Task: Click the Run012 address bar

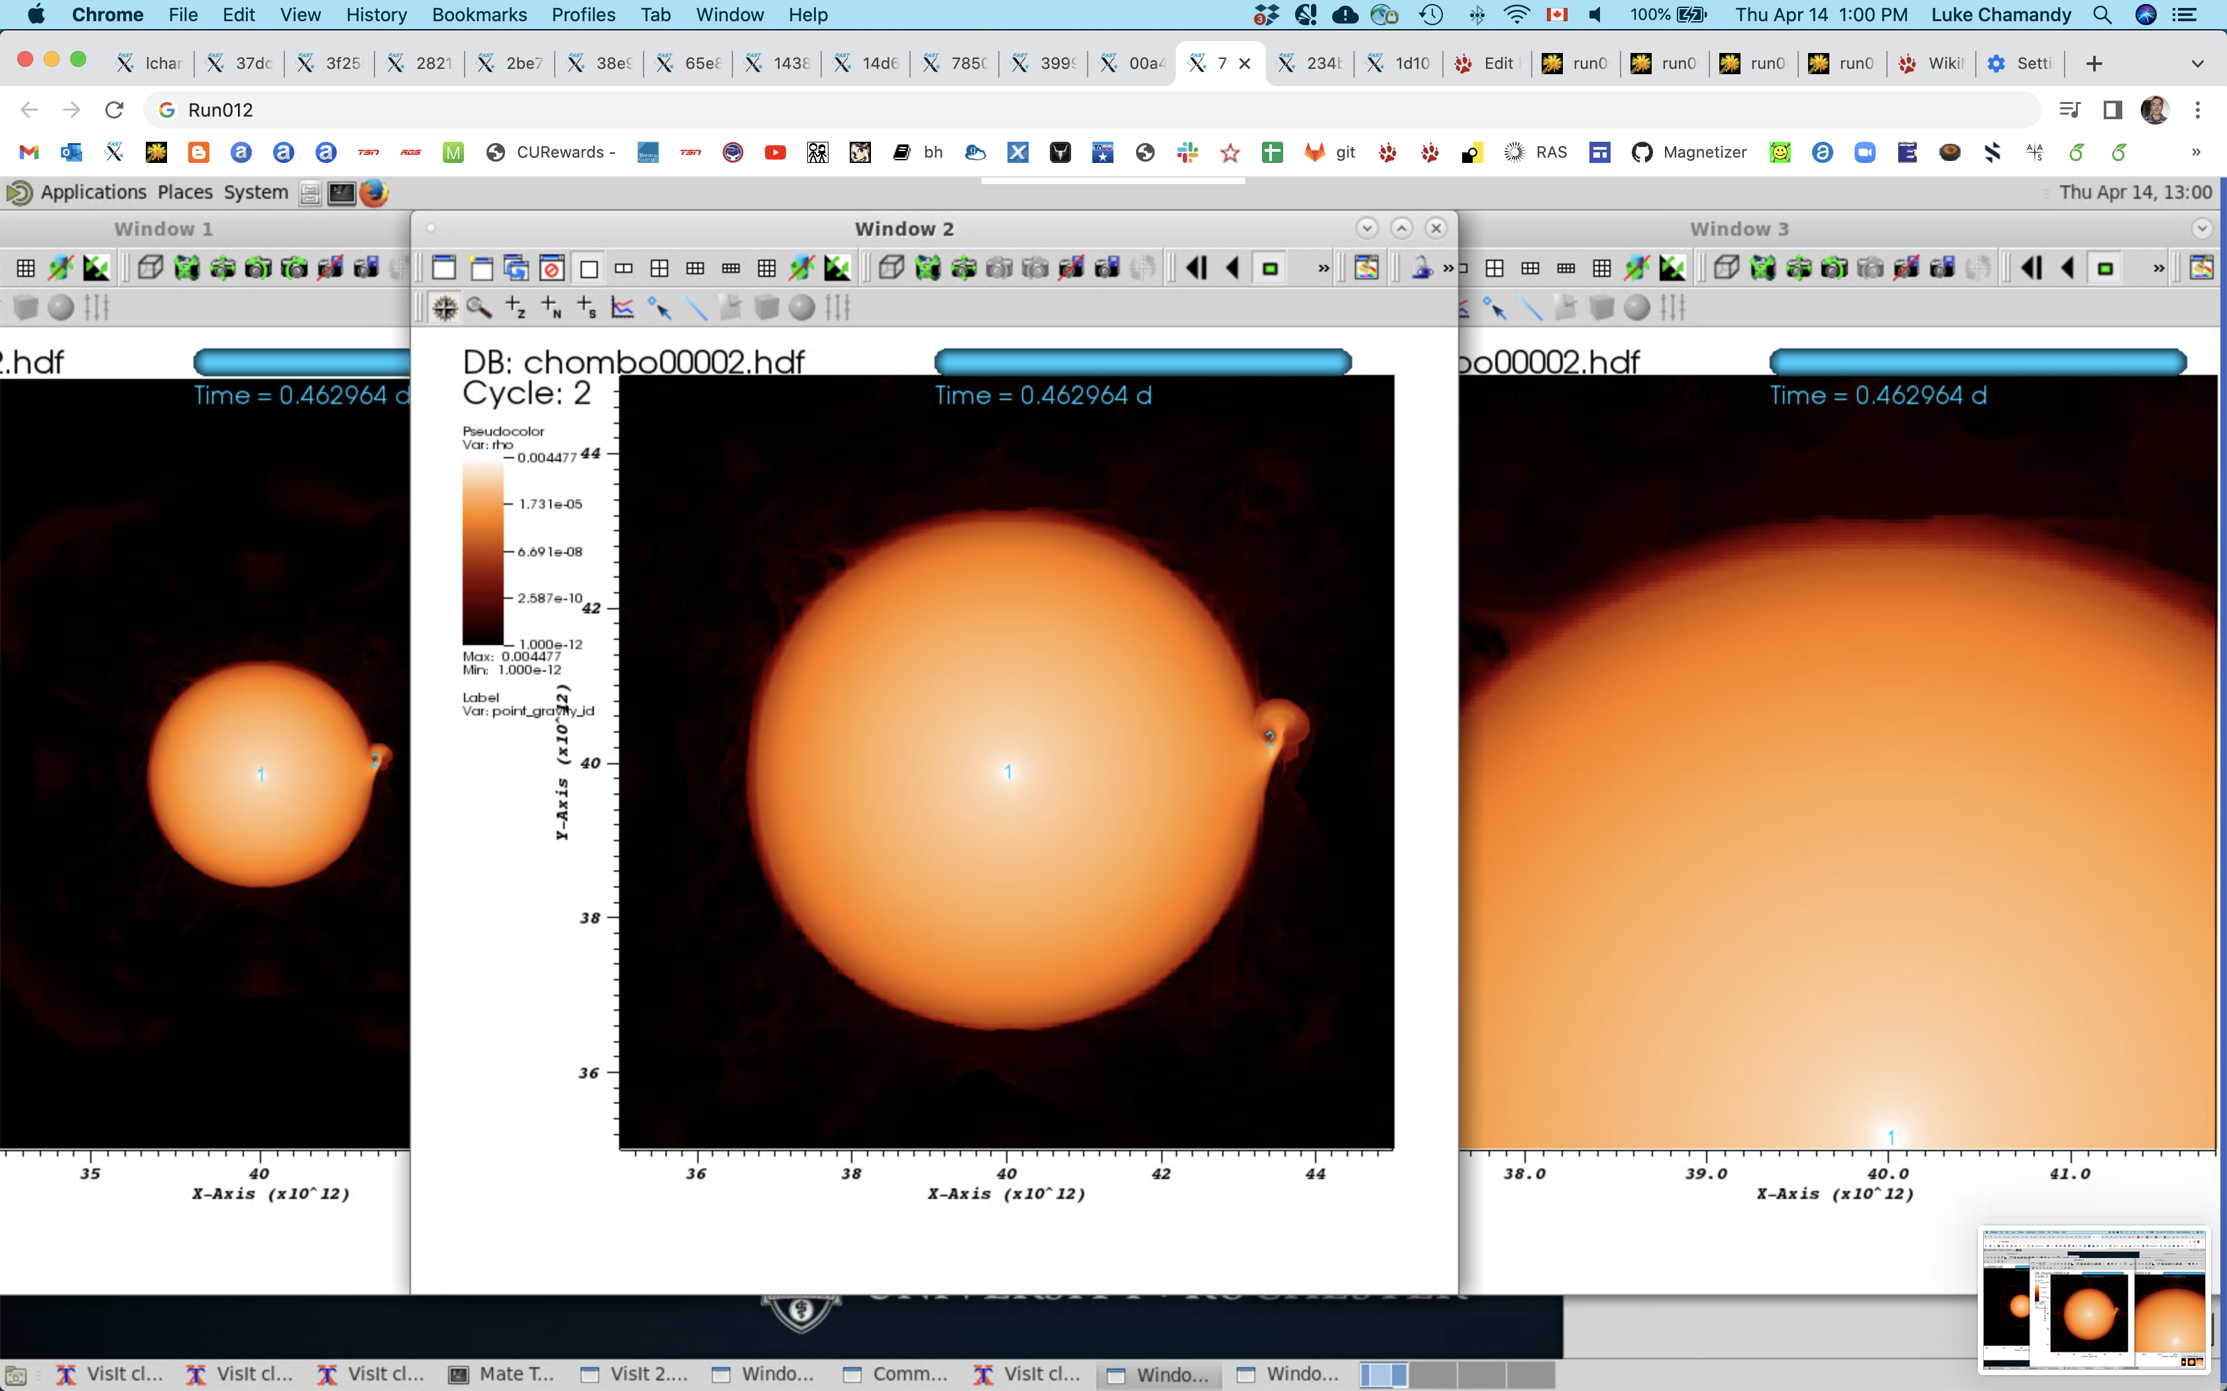Action: click(x=1092, y=109)
